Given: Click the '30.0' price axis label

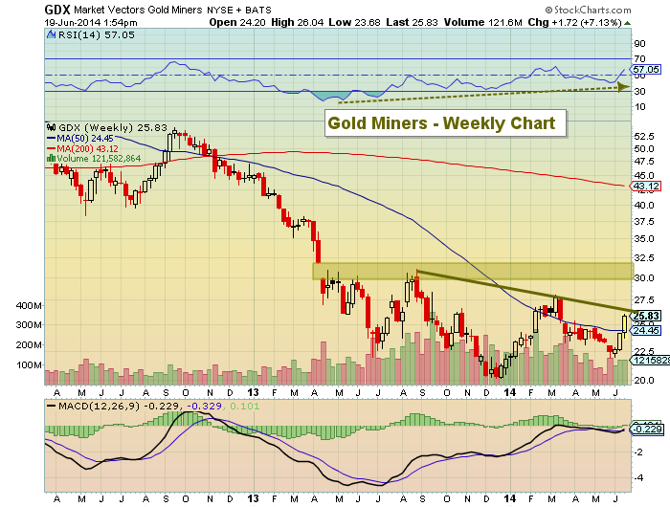Looking at the screenshot, I should point(644,277).
